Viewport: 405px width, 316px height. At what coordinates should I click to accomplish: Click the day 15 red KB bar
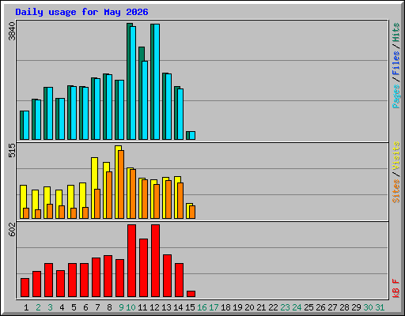[191, 294]
